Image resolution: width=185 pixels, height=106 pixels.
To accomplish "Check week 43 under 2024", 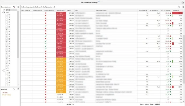I will [6, 17].
